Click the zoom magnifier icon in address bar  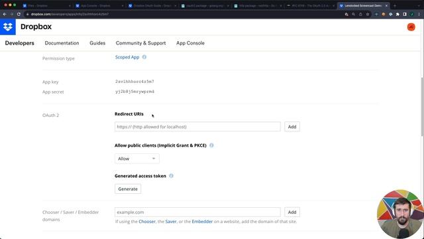(353, 14)
